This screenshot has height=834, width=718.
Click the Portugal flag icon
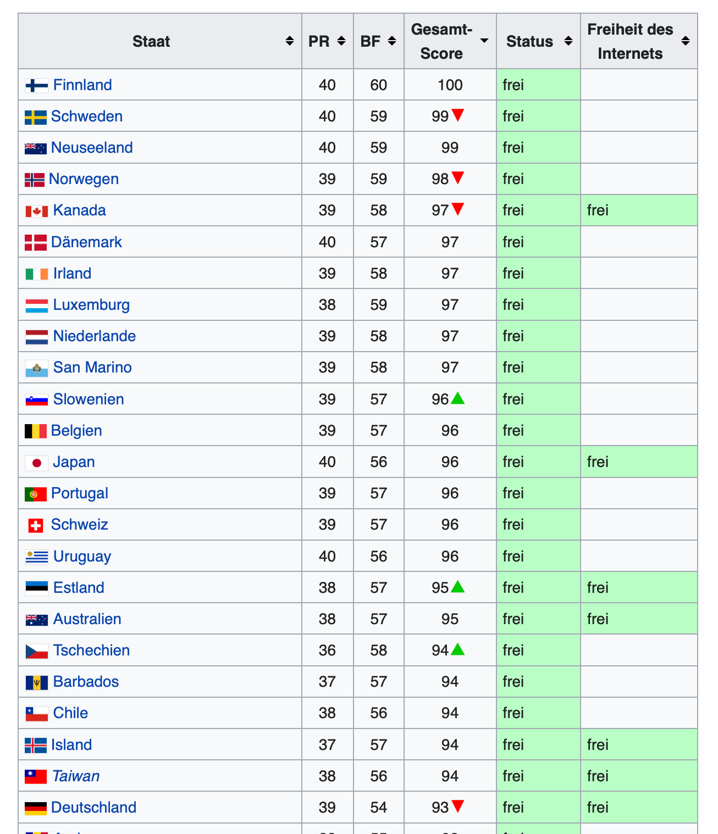click(x=36, y=494)
